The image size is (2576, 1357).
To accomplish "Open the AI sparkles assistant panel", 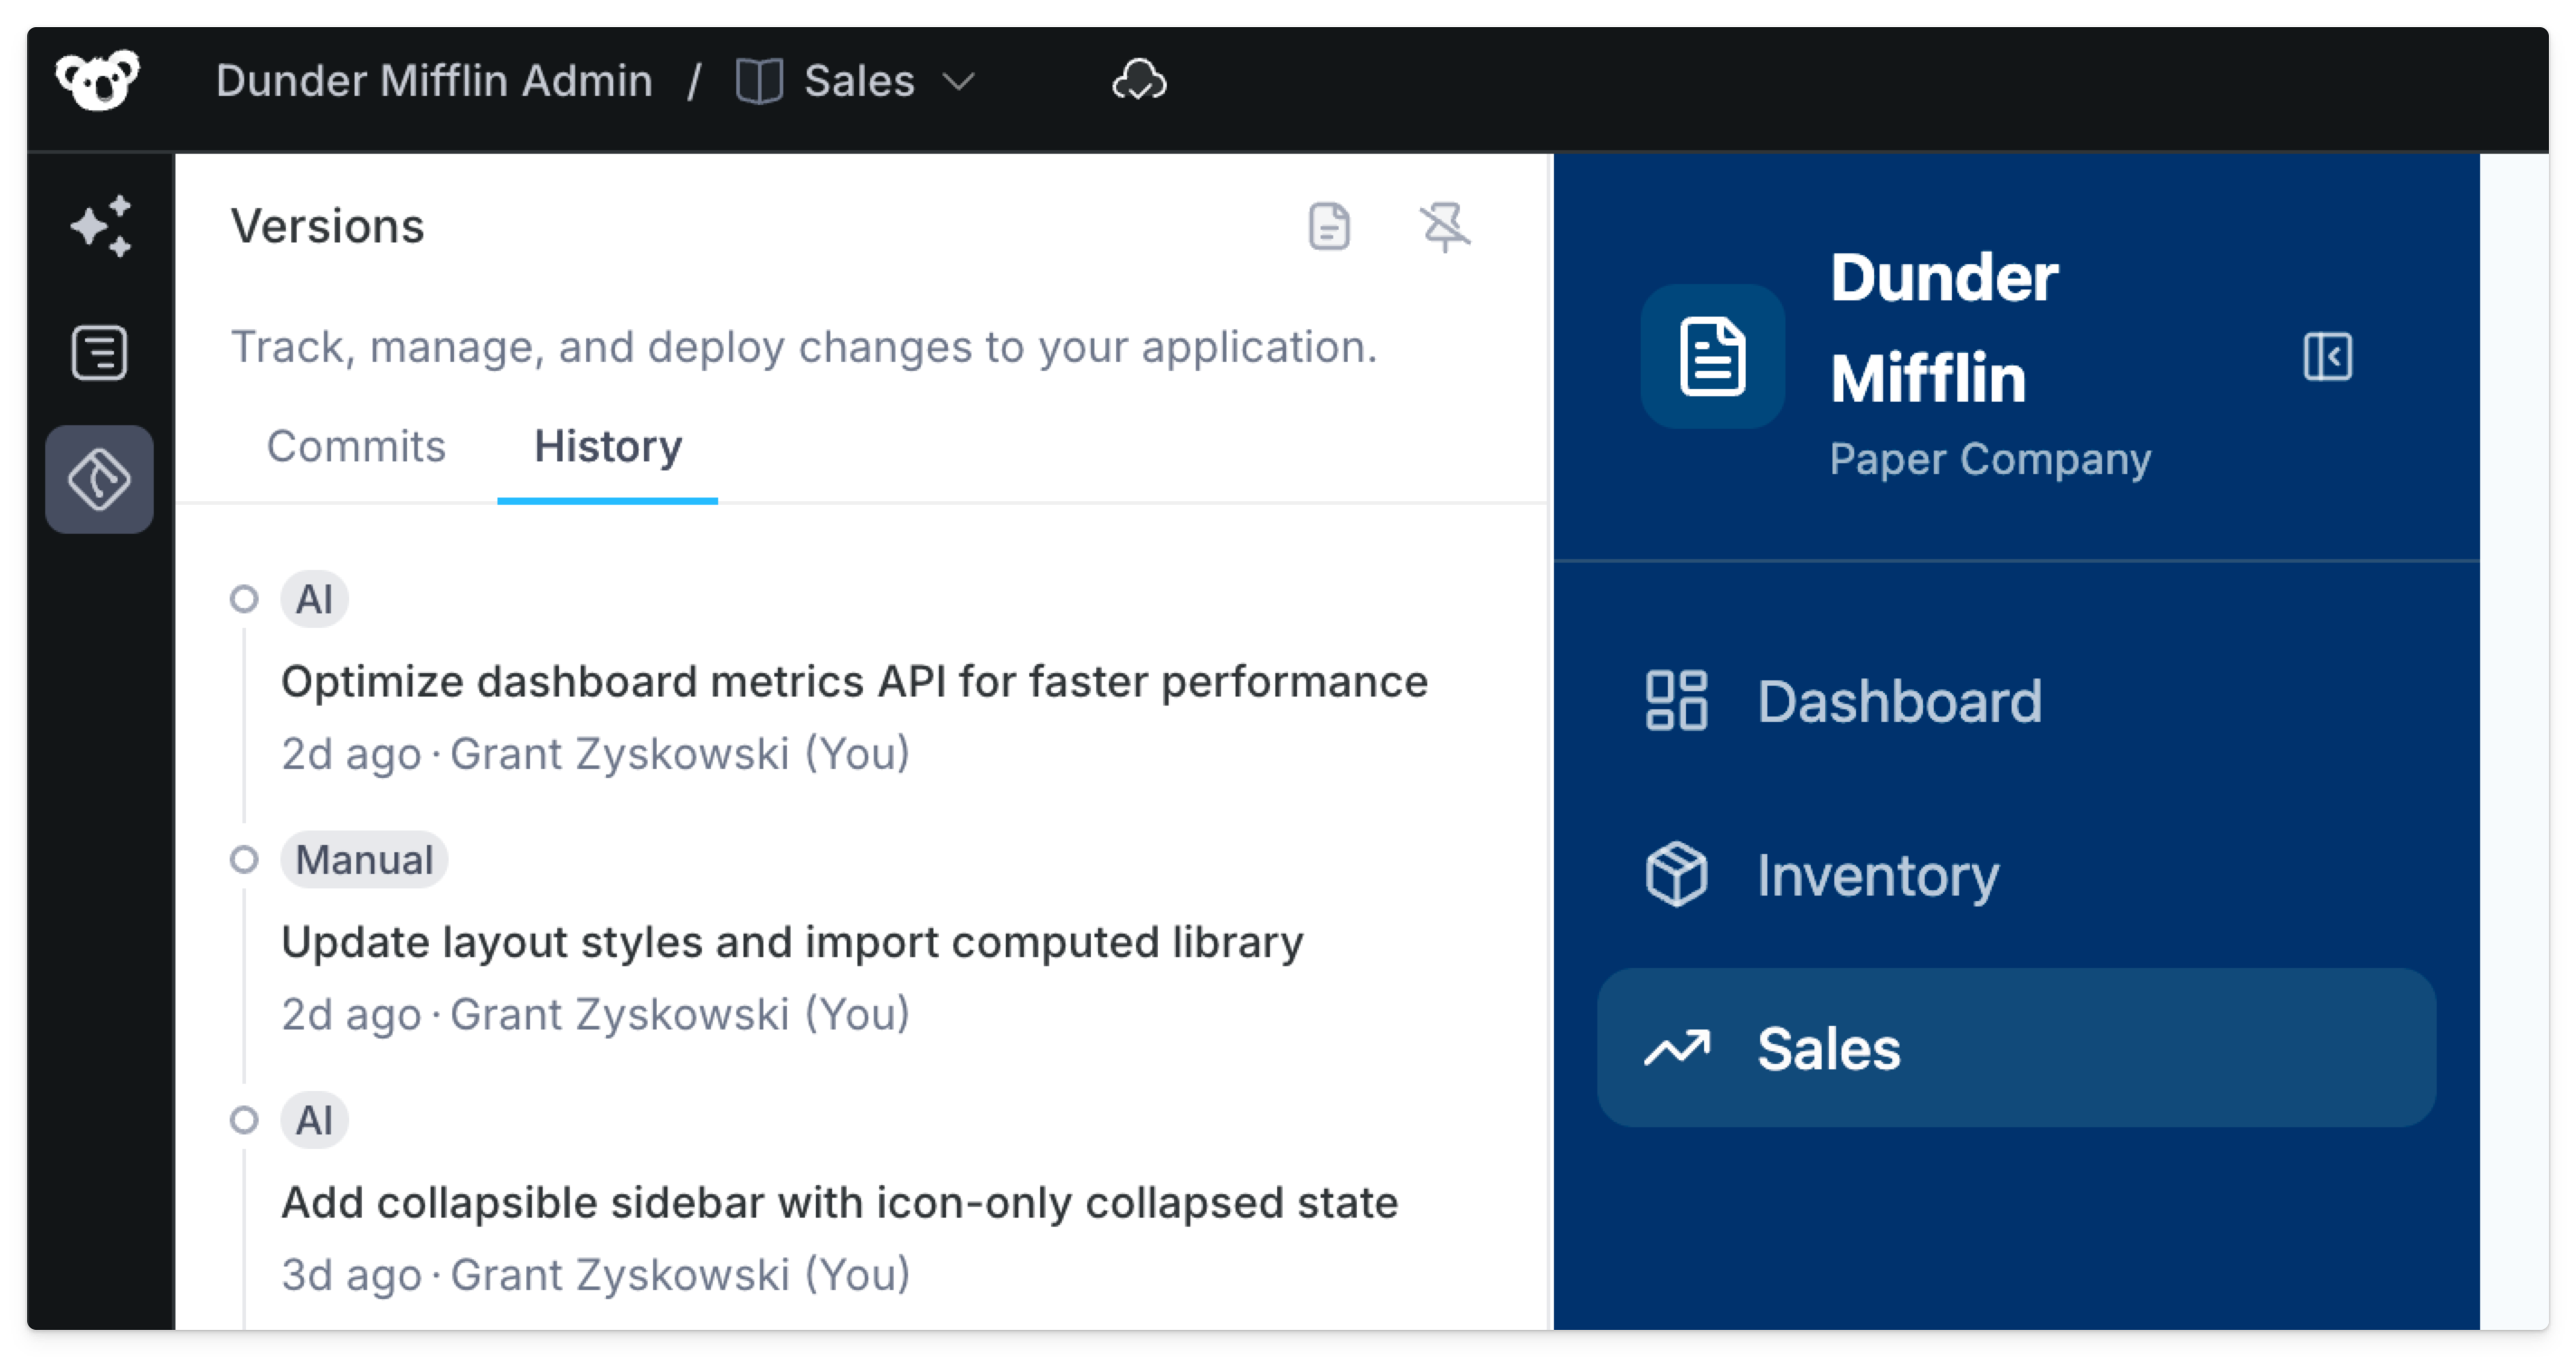I will click(100, 225).
